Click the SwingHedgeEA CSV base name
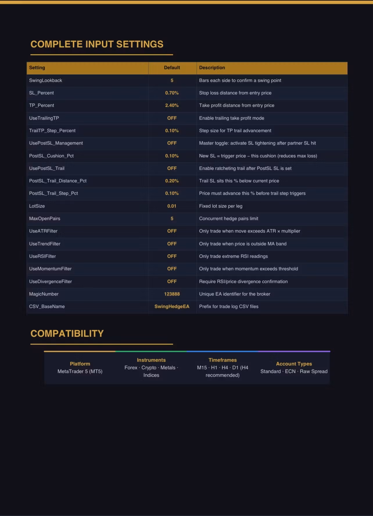373x516 pixels. click(172, 306)
